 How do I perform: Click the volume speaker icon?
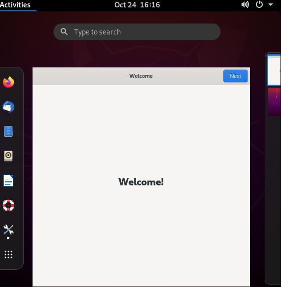pyautogui.click(x=245, y=4)
